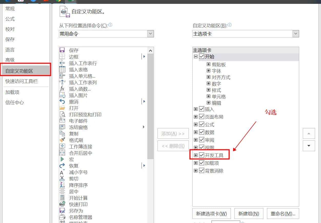The image size is (321, 223).
Task: Toggle the 审阅 tab checkbox
Action: 202,140
